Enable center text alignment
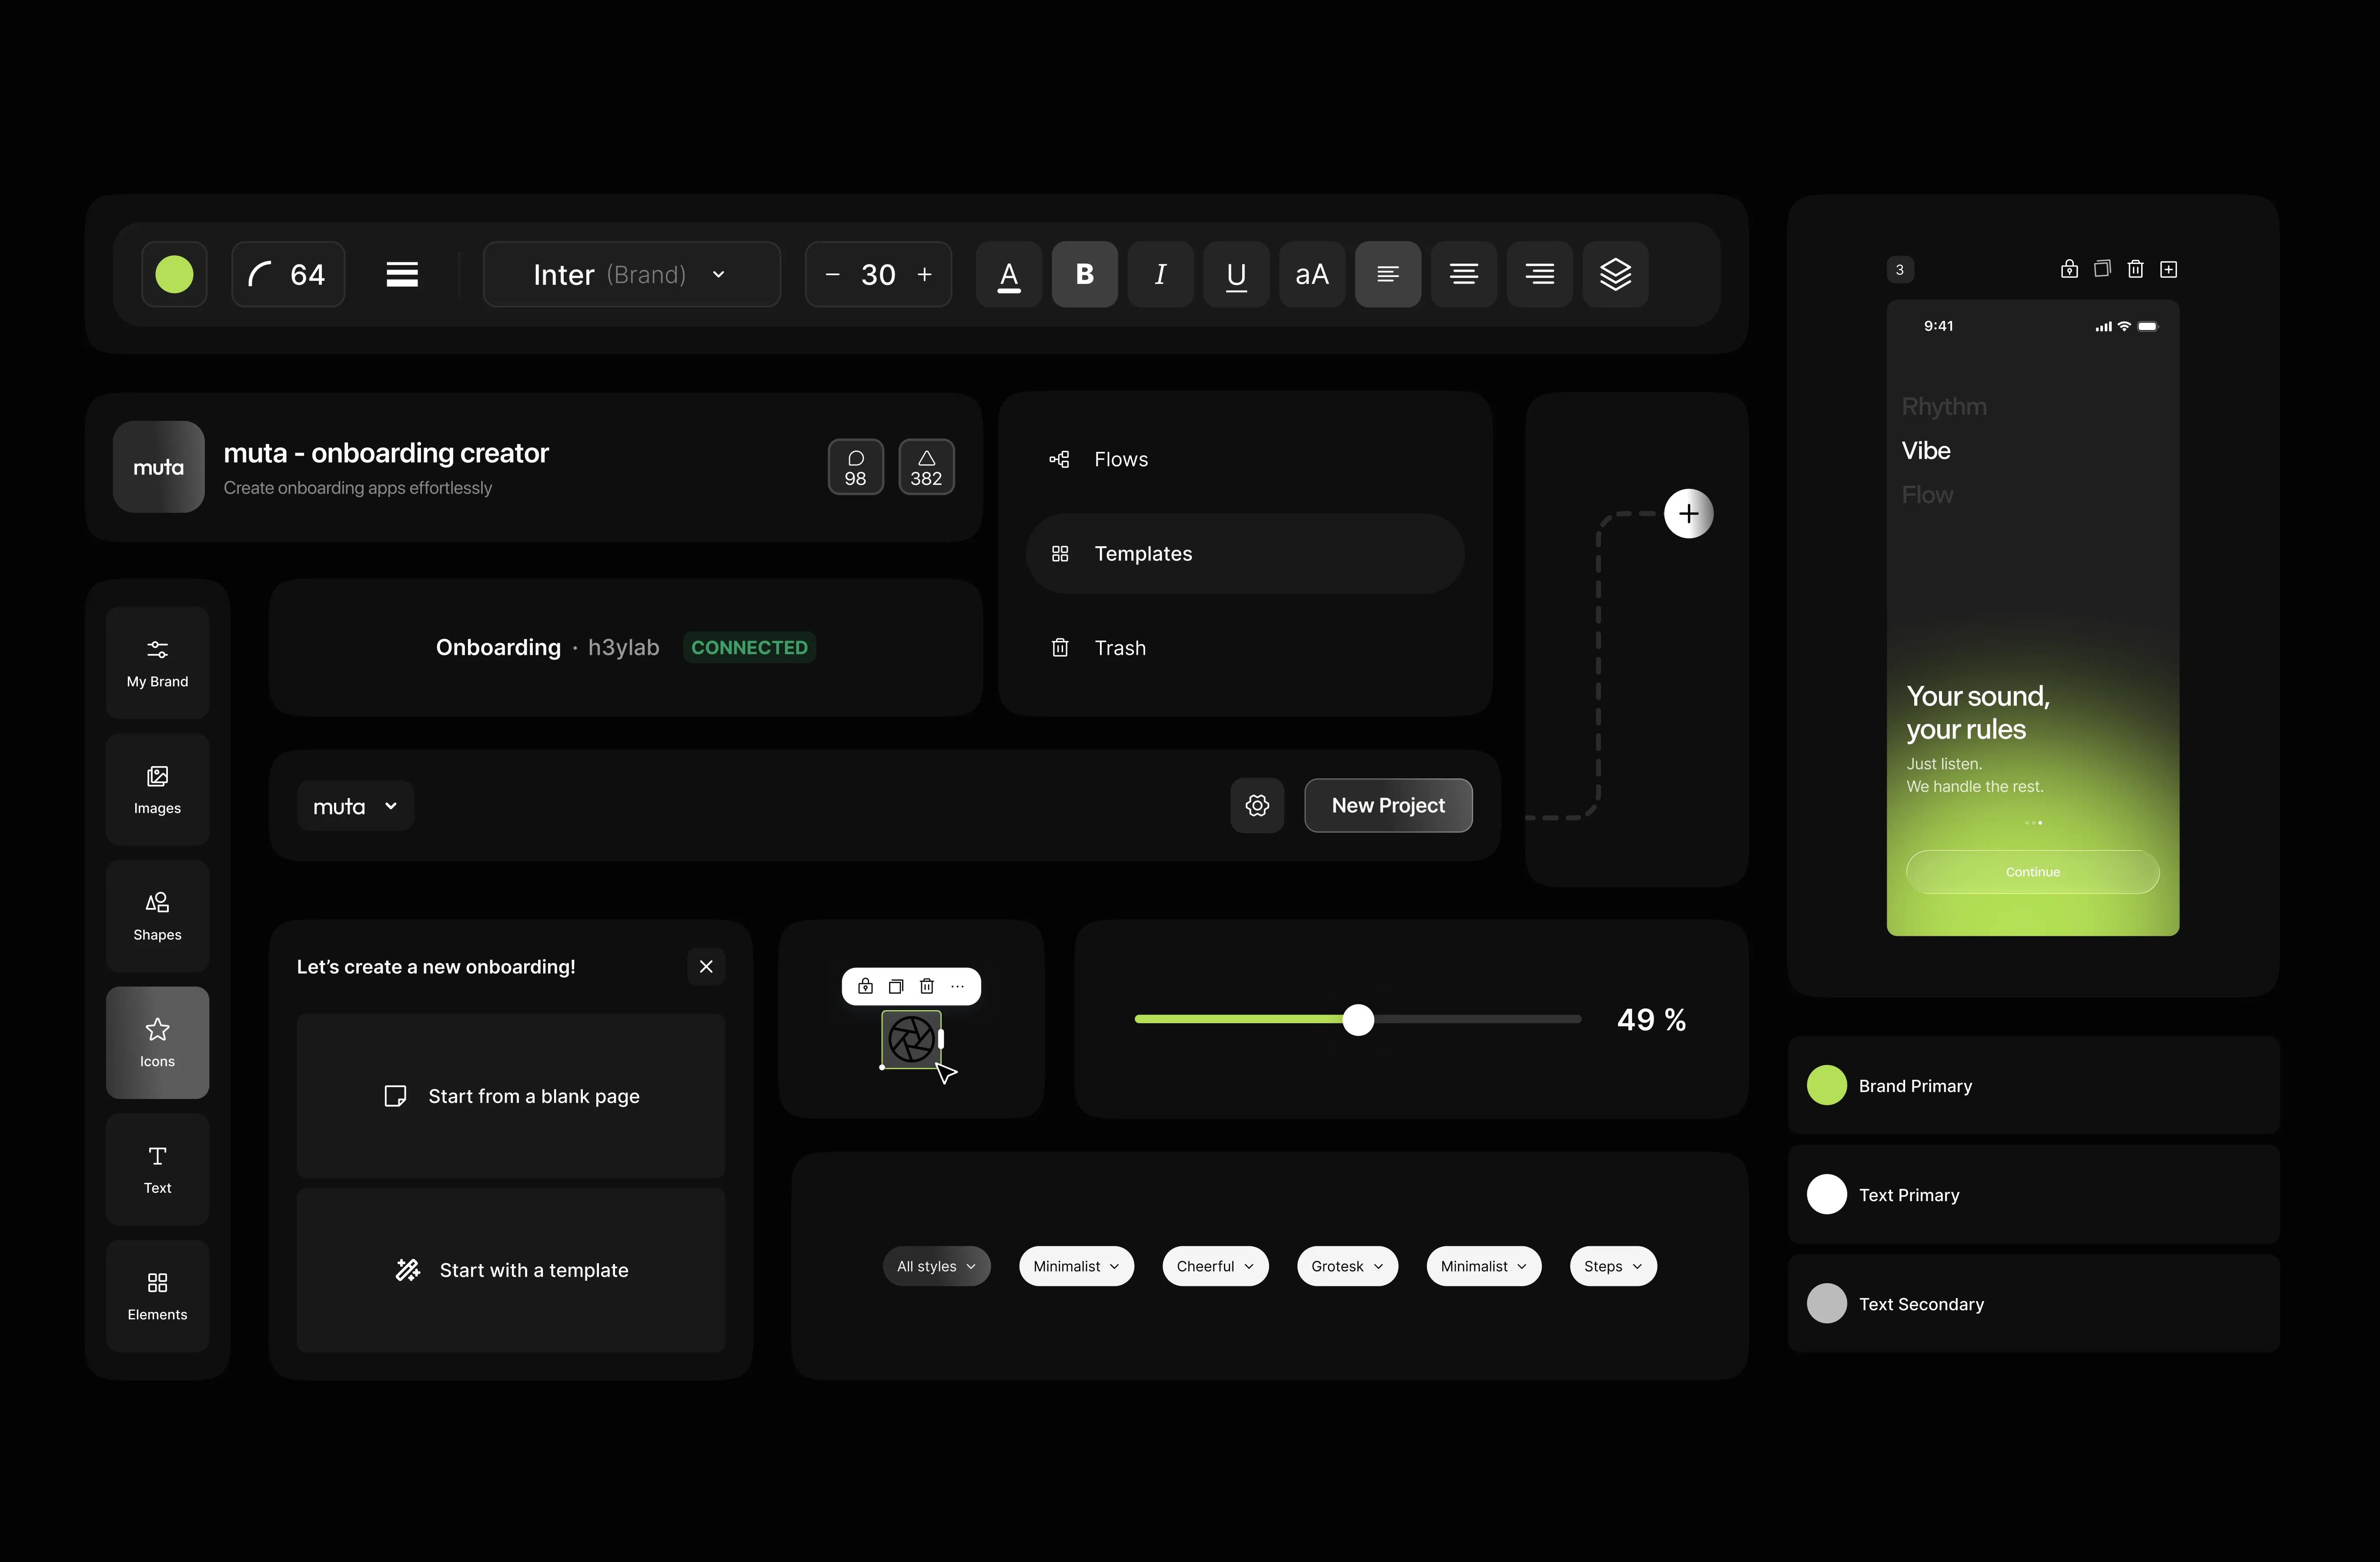 [1463, 274]
